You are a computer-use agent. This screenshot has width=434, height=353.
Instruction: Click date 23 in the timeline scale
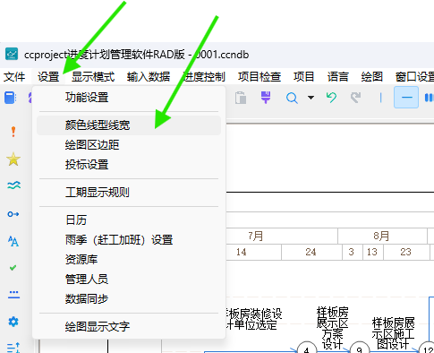405,252
